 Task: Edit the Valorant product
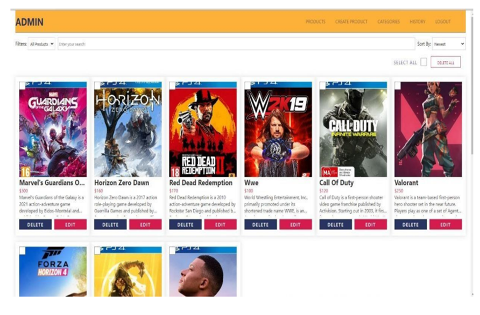coord(446,225)
